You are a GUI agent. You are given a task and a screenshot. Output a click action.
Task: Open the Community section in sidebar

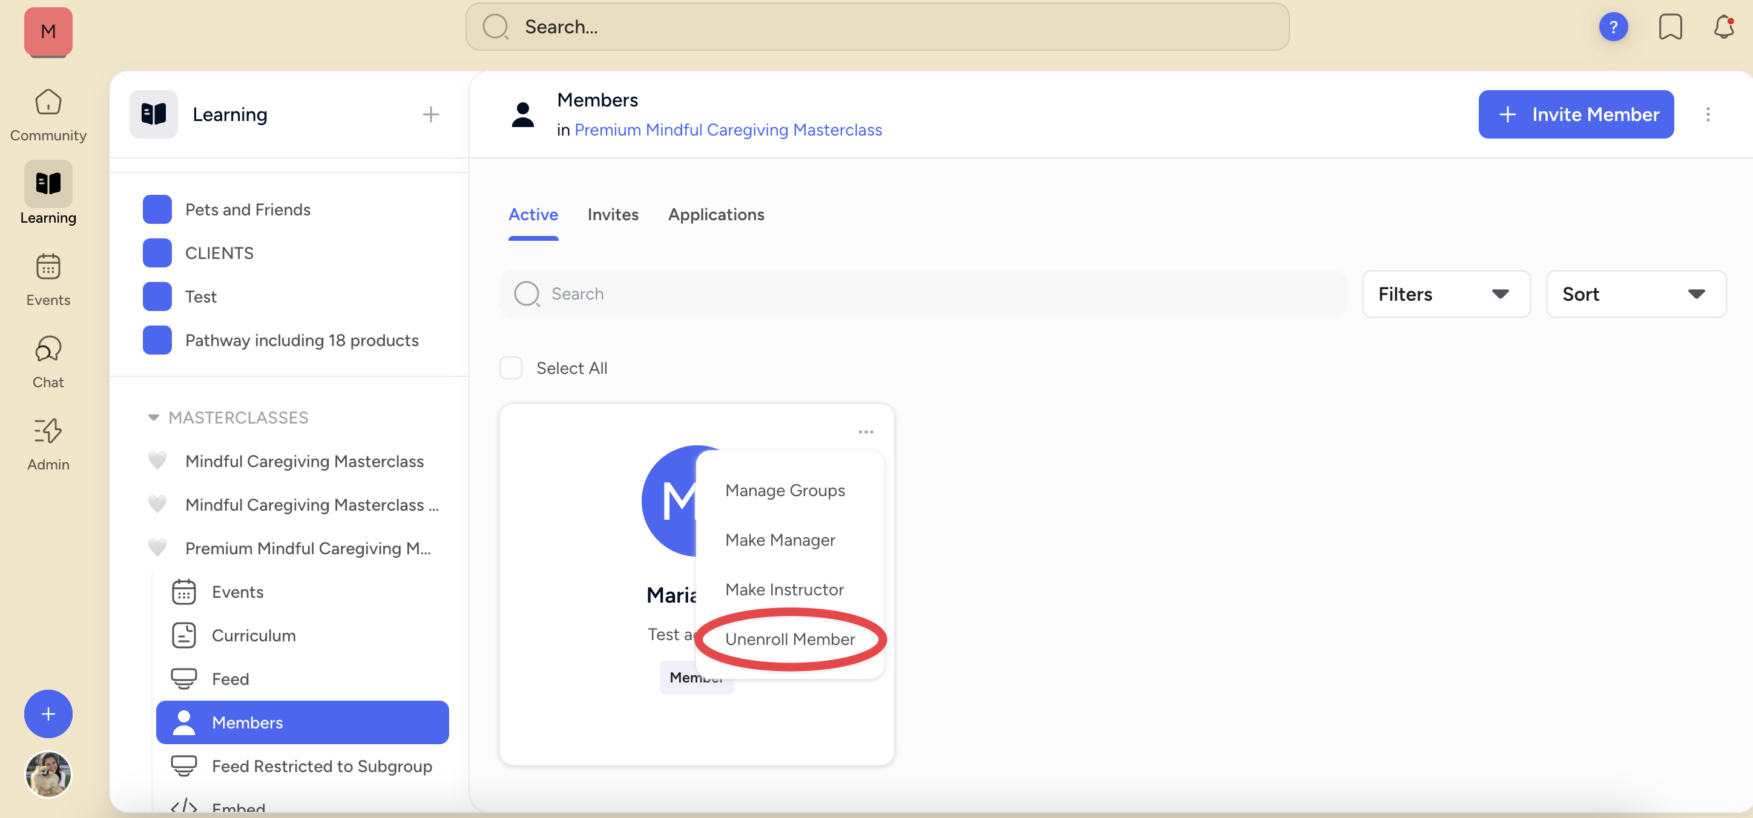pos(48,116)
